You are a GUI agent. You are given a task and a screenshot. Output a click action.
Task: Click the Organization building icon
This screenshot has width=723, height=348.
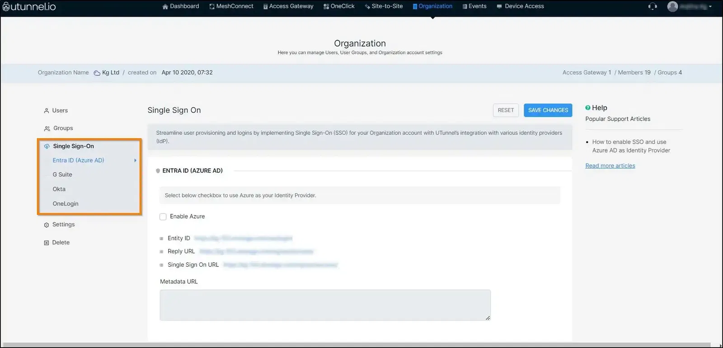tap(415, 6)
